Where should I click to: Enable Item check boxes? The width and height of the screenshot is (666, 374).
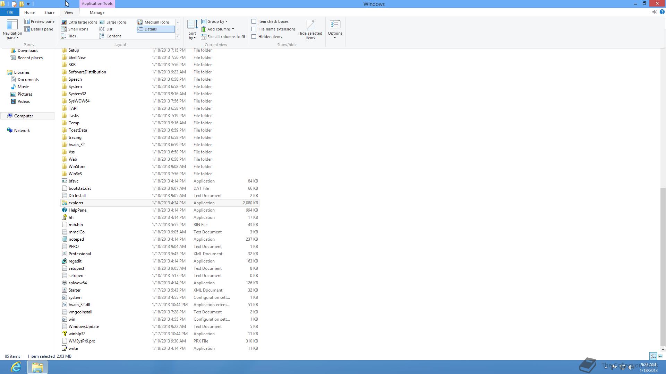(254, 21)
